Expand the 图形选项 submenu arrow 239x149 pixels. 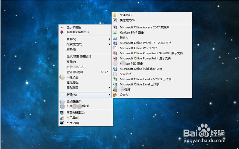tap(110, 88)
